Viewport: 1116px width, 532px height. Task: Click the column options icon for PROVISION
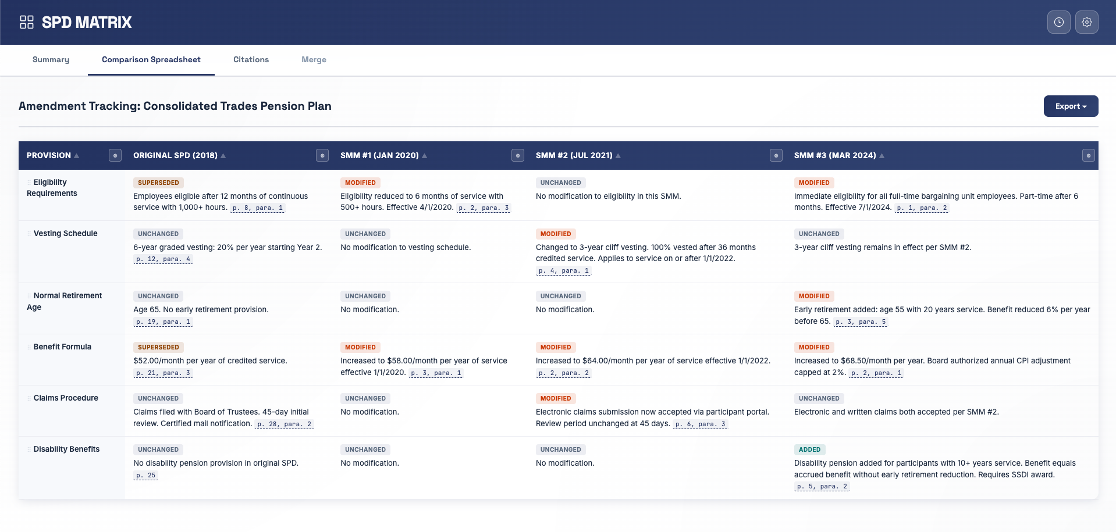tap(115, 155)
